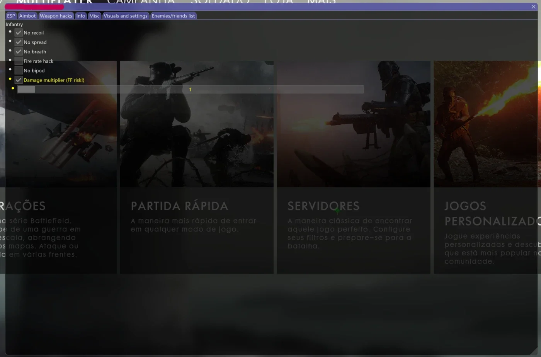Viewport: 541px width, 357px height.
Task: Toggle the No spread checkbox
Action: [x=19, y=42]
